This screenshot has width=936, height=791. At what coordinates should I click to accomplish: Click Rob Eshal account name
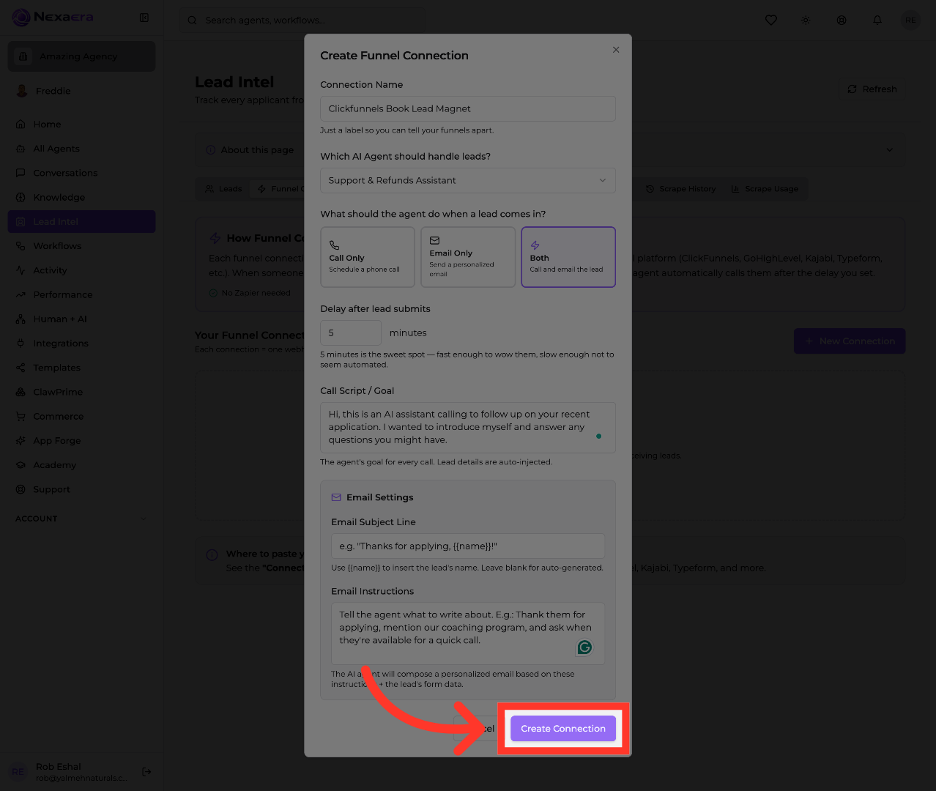[59, 766]
